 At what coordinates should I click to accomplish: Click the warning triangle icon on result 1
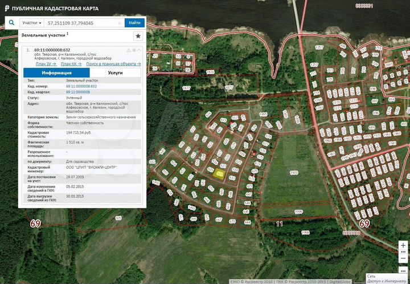pos(129,50)
